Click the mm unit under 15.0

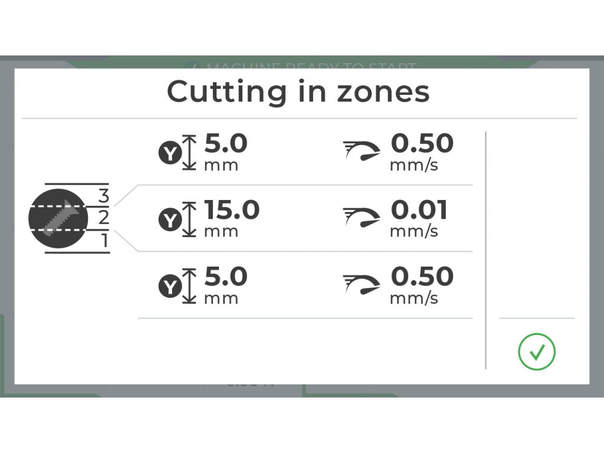click(221, 232)
